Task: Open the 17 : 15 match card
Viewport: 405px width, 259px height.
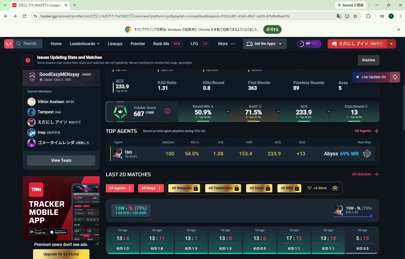Action: pyautogui.click(x=294, y=240)
